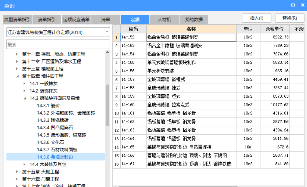Select row 铝板幕墙 铝塑板 钢龙骨
Viewport: 307px width, 187px height.
(191, 139)
